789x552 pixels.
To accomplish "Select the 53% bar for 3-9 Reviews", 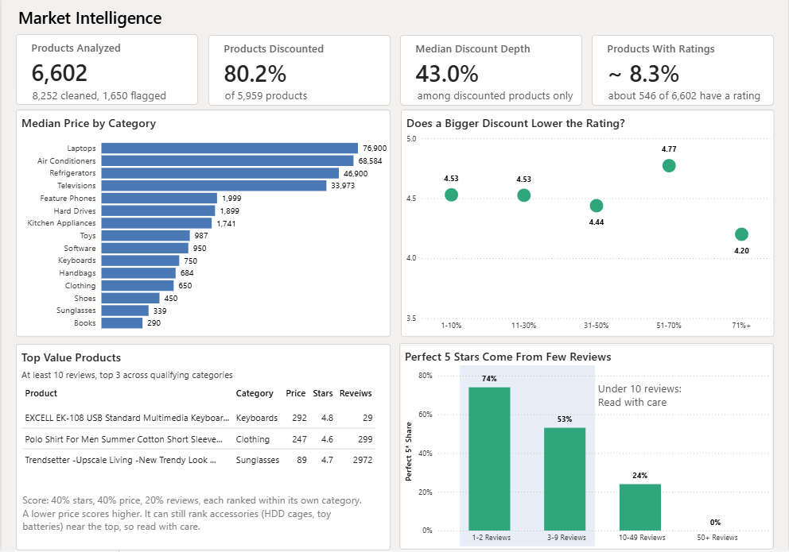I will (x=565, y=479).
